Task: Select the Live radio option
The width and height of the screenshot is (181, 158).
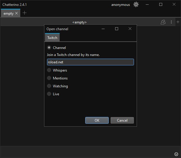Action: tap(49, 94)
